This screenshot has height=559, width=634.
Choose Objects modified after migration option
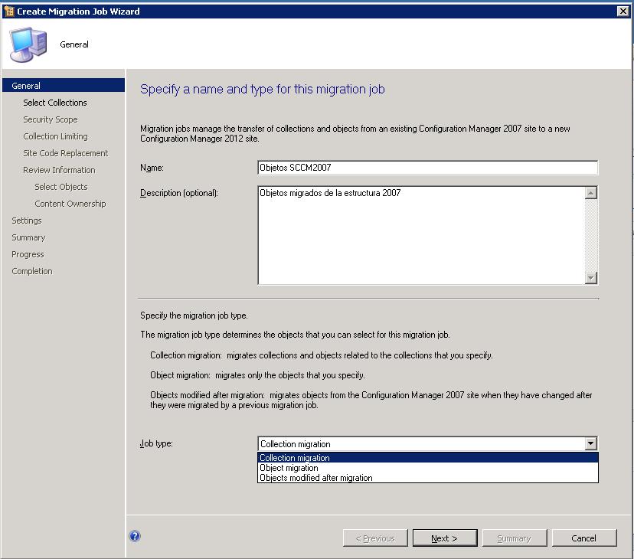(428, 478)
